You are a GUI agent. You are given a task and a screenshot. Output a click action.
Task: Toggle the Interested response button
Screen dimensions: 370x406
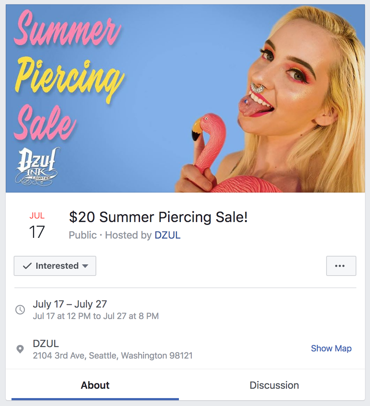click(x=55, y=266)
